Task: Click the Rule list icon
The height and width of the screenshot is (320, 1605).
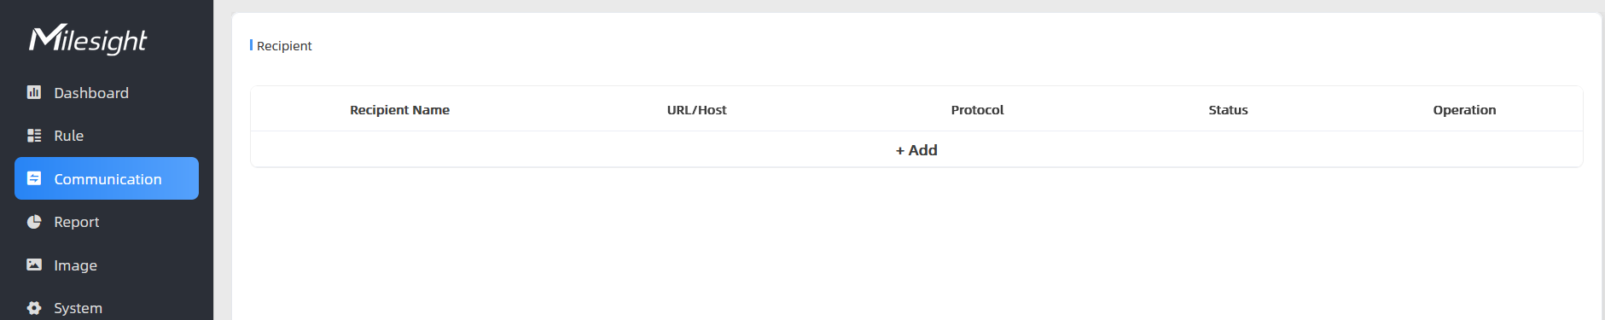Action: tap(34, 136)
